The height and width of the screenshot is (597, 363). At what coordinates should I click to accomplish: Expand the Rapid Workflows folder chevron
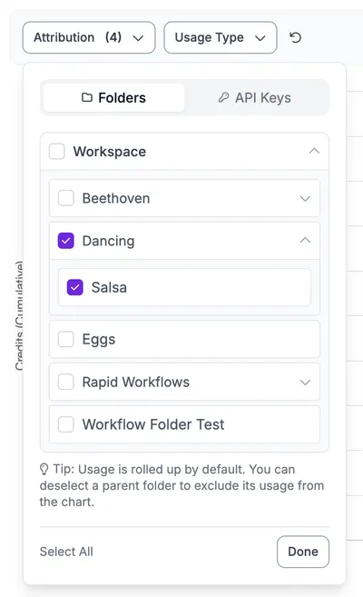click(x=305, y=382)
